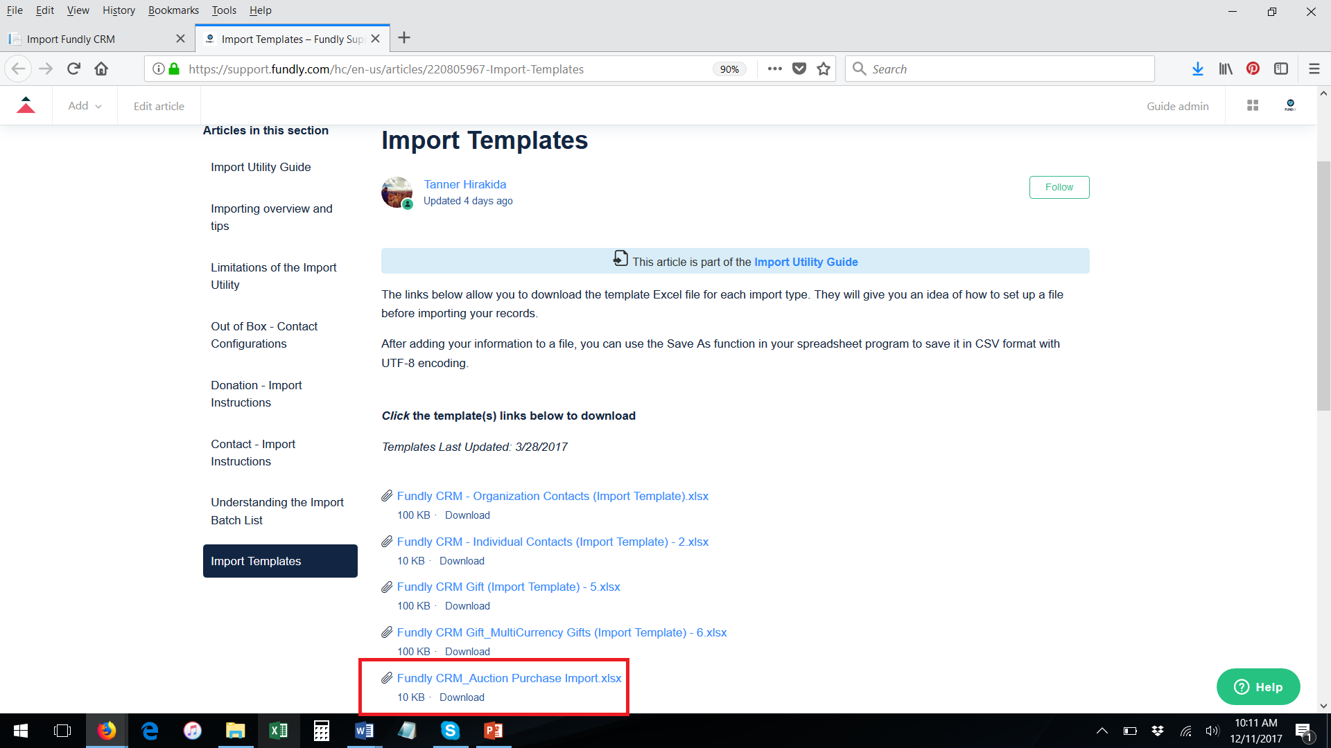Screen dimensions: 1331x748
Task: Open the Library icon in toolbar
Action: 1225,69
